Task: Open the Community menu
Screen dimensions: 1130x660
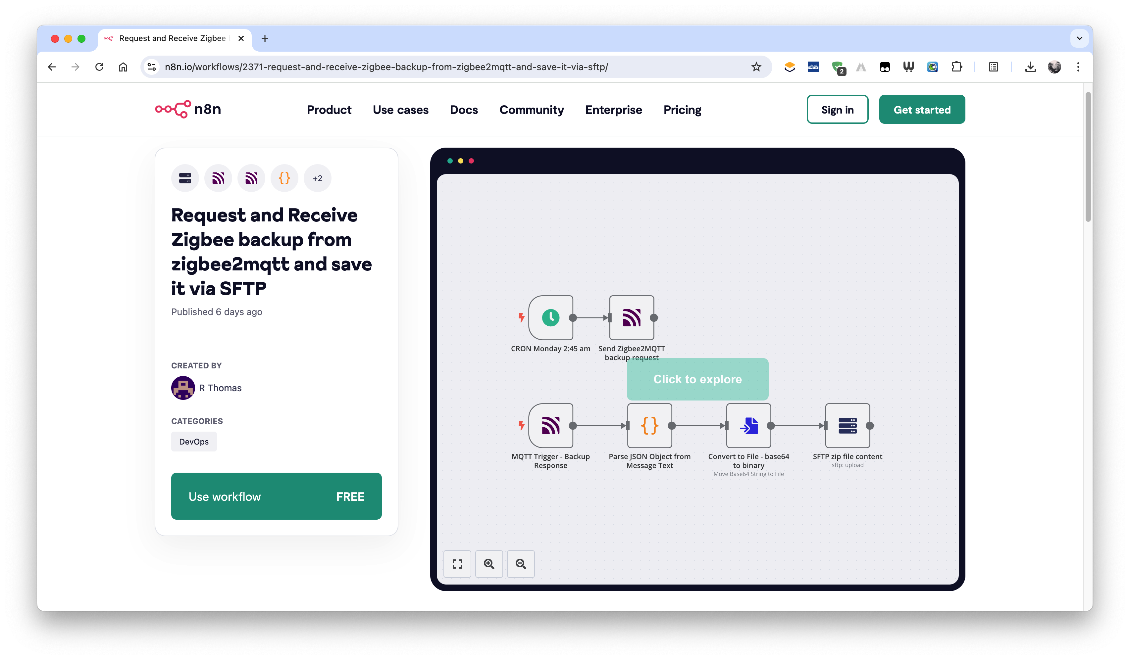Action: (x=531, y=110)
